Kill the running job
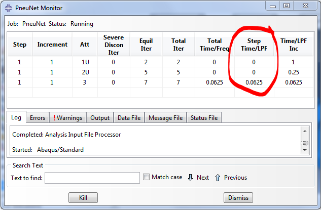 83,197
